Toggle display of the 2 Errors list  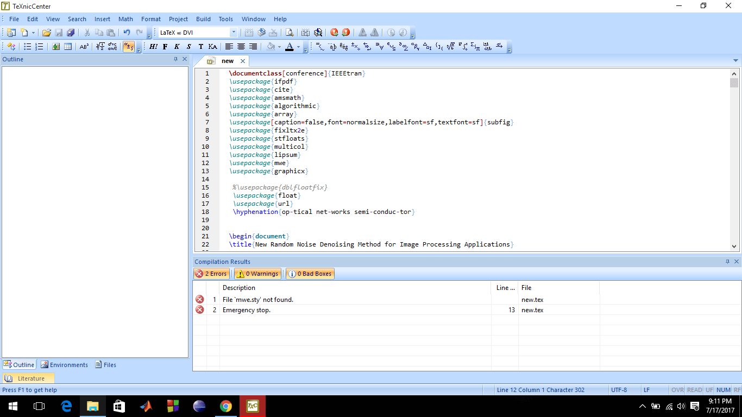point(211,274)
